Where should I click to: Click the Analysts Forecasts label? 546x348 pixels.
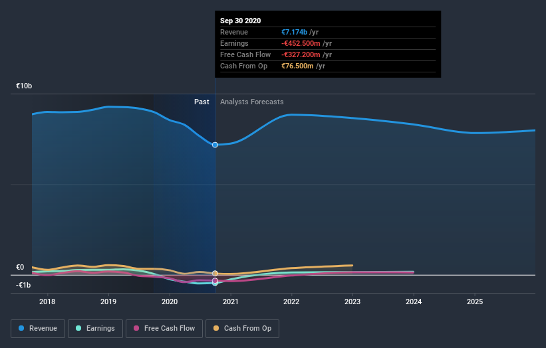pos(252,102)
